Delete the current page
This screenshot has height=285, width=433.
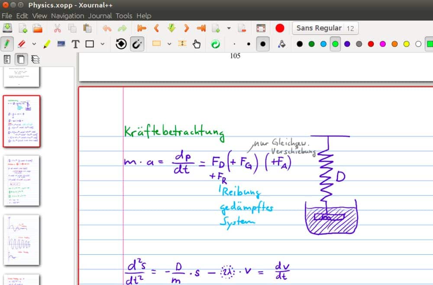coord(242,28)
